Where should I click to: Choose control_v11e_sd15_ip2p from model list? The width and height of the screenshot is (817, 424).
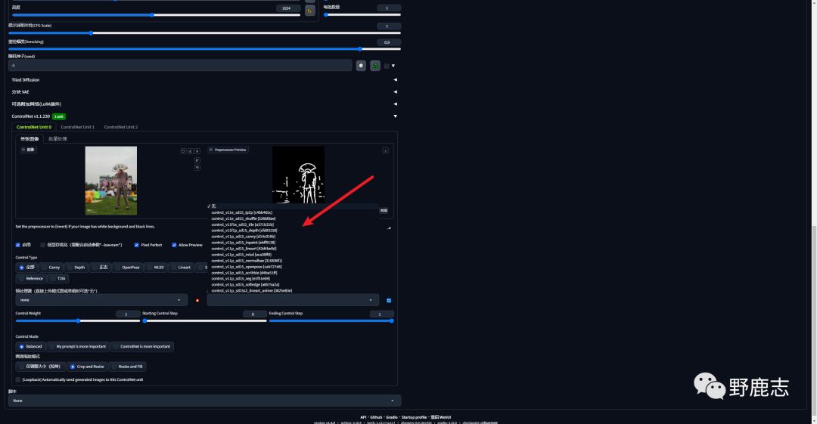pyautogui.click(x=242, y=212)
